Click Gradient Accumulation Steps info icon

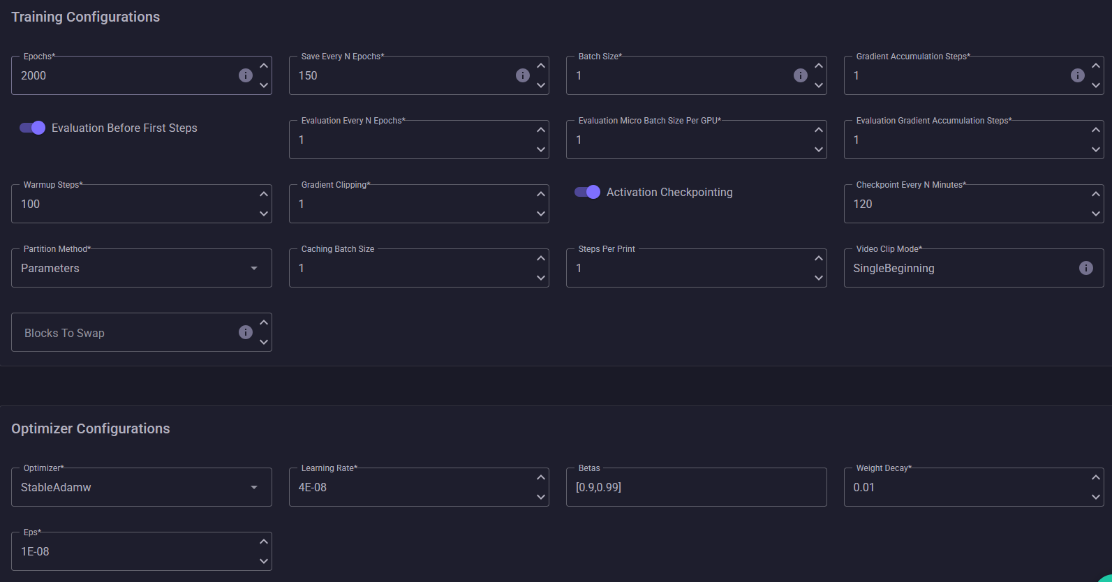coord(1078,75)
